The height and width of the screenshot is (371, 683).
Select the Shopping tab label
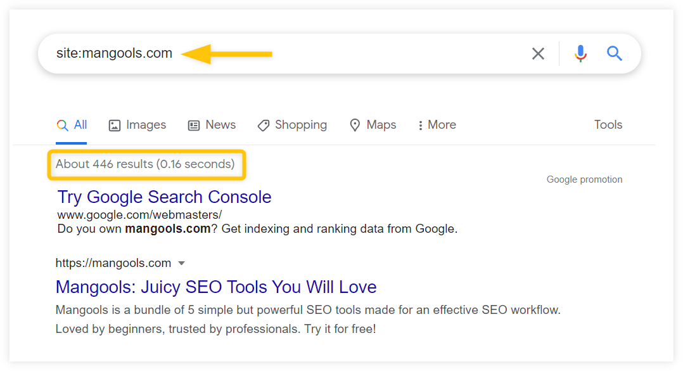pyautogui.click(x=300, y=125)
